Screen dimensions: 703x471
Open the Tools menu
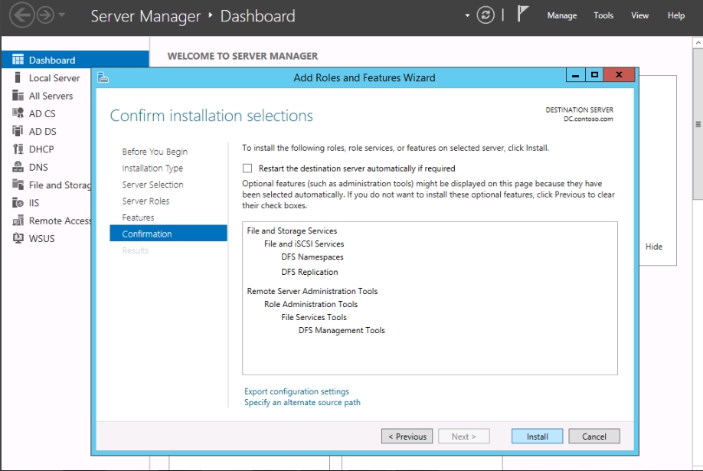coord(603,15)
